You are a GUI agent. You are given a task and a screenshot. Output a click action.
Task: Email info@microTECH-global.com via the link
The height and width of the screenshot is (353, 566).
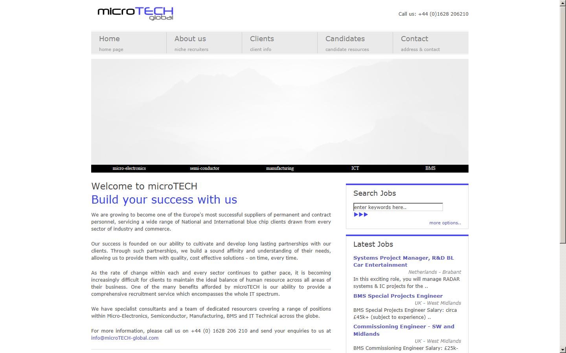[125, 338]
